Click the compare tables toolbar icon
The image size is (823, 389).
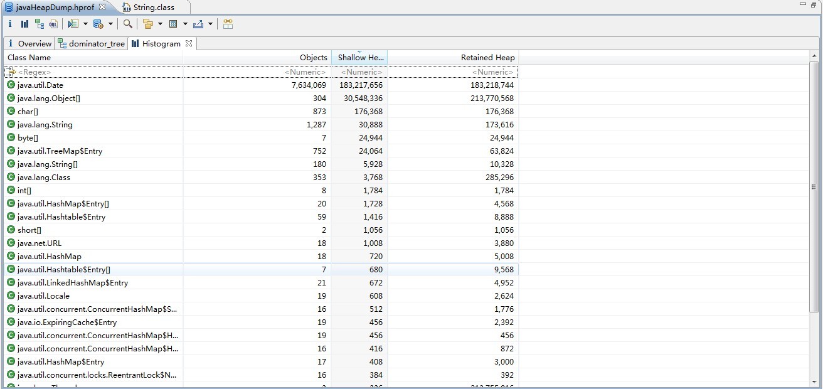(x=228, y=24)
